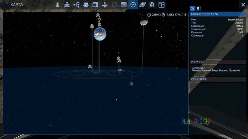
Task: Open the player profile tab icon
Action: pyautogui.click(x=58, y=5)
